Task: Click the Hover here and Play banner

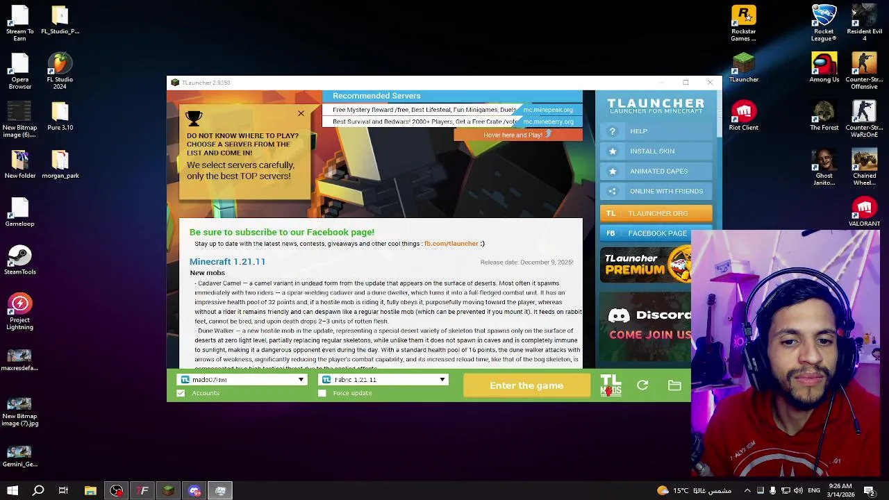Action: tap(518, 135)
